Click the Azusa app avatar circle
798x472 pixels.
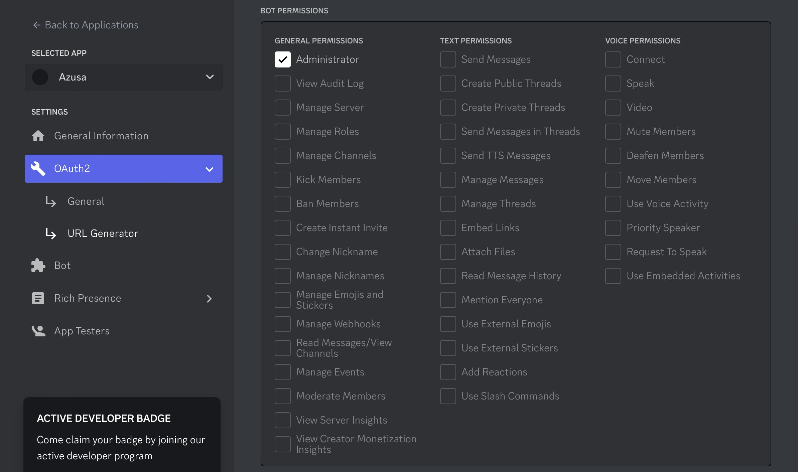(40, 77)
